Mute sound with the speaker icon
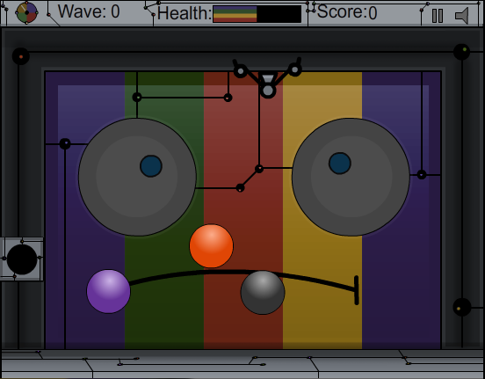Viewport: 485px width, 379px height. (462, 16)
